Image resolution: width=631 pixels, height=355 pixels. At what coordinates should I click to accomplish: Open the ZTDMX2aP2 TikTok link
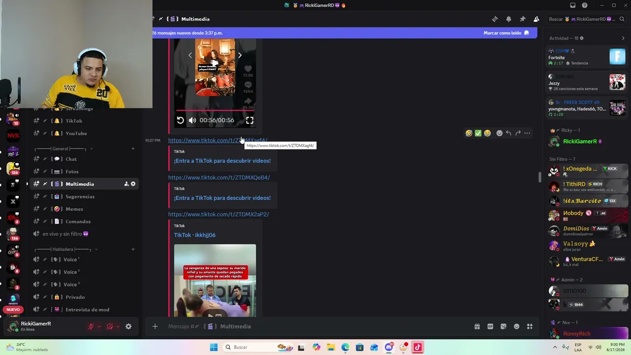tap(218, 214)
